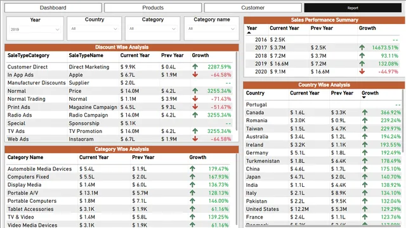Open the Dashboard page tab

coord(53,8)
